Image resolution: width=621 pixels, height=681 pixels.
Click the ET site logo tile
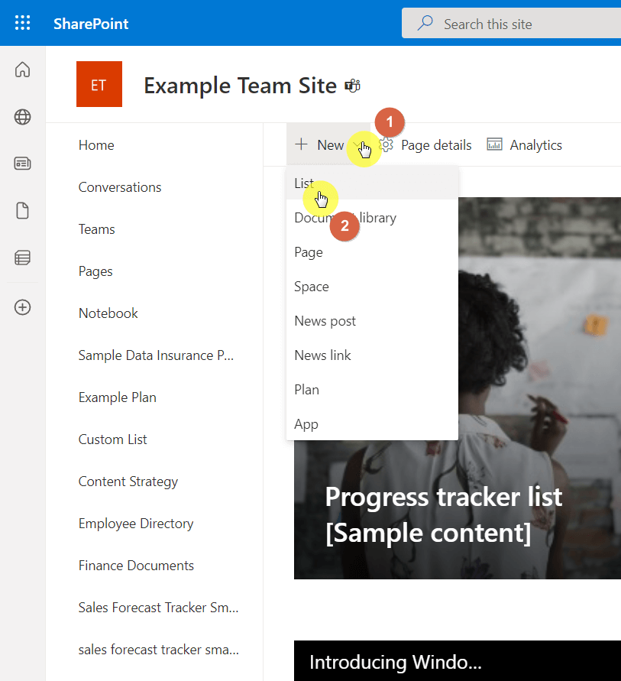99,84
